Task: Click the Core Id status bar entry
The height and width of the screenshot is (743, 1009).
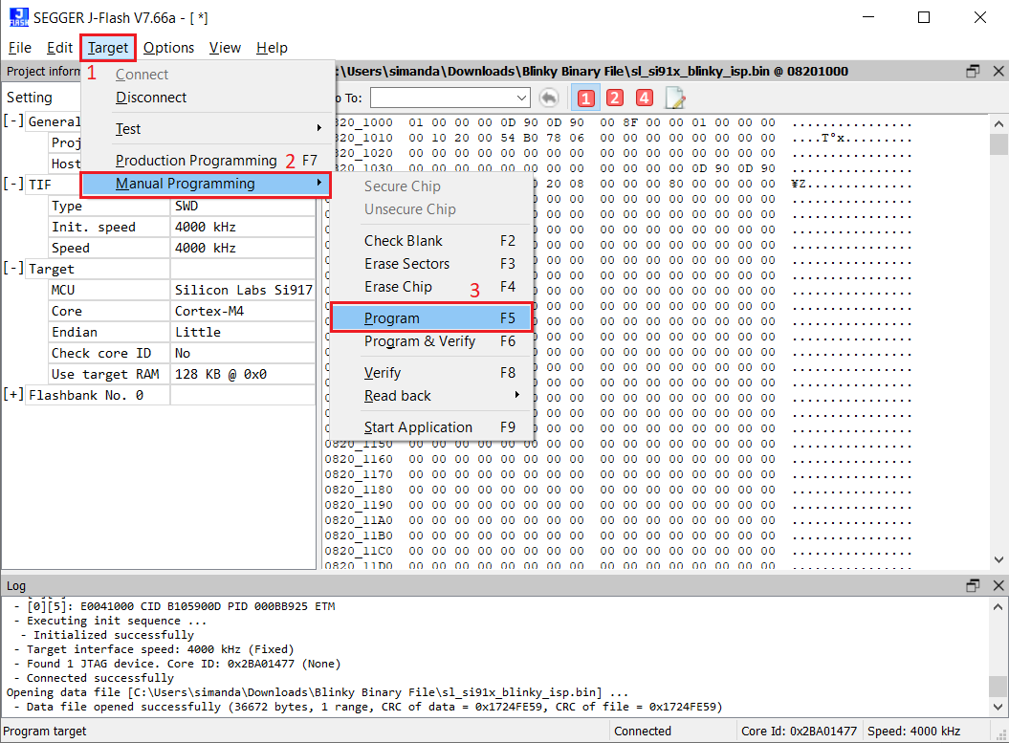Action: click(799, 732)
